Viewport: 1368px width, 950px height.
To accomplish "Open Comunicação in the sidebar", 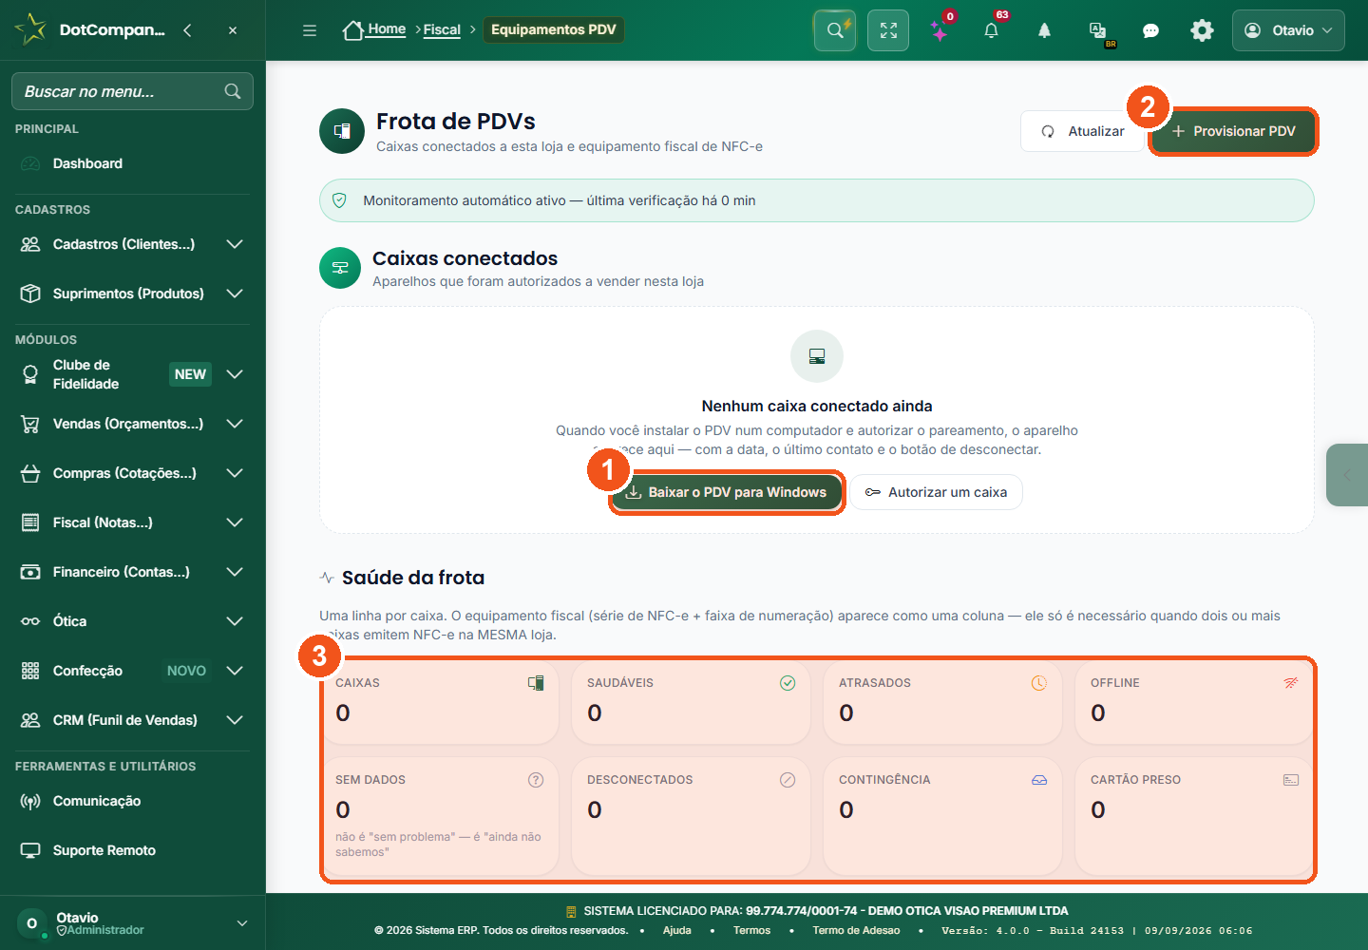I will coord(132,801).
